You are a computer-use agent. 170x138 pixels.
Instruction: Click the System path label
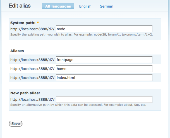[x=23, y=23]
